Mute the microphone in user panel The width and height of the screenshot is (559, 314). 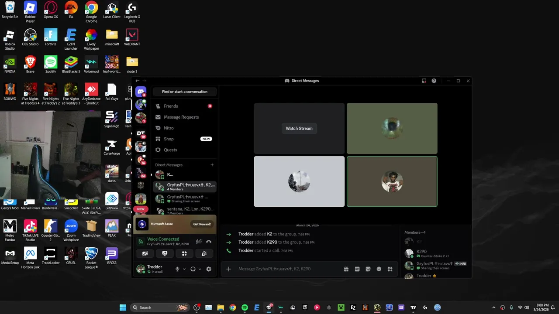[177, 269]
